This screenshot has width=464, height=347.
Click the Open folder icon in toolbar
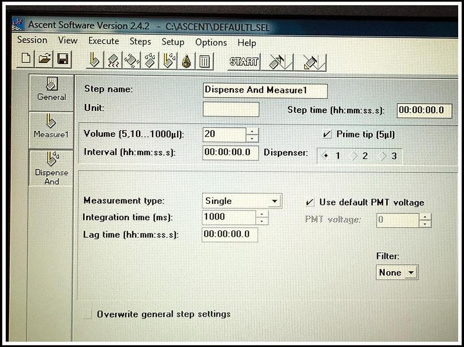pyautogui.click(x=44, y=59)
